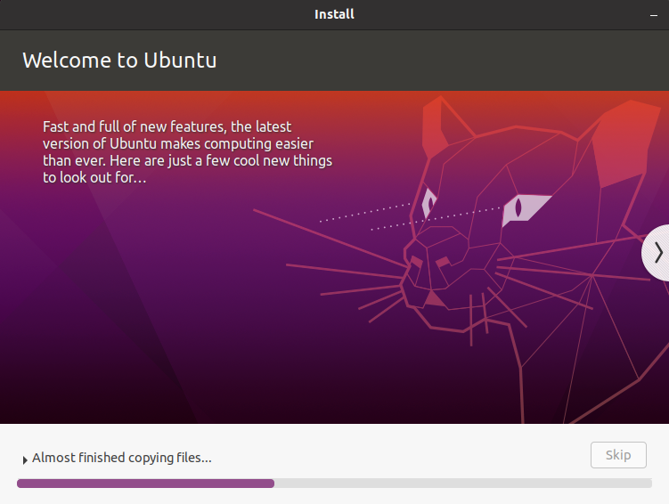
Task: Click the filled purple portion of progress bar
Action: tap(145, 484)
